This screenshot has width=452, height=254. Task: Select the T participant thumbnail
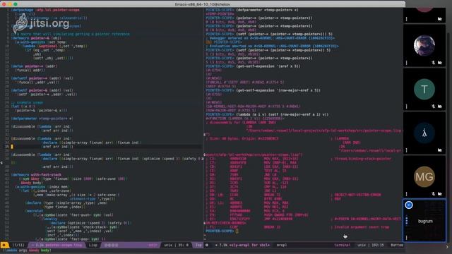coord(424,90)
